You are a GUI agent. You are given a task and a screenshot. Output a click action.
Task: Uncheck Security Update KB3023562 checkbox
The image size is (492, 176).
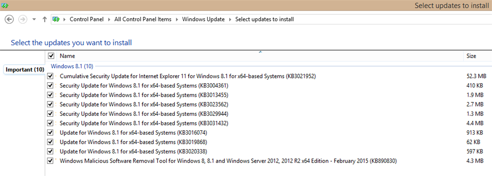(x=50, y=104)
